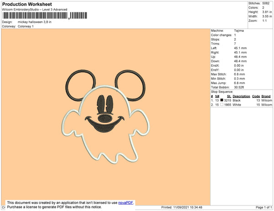
Task: Click the 'Code' column header
Action: pyautogui.click(x=256, y=96)
